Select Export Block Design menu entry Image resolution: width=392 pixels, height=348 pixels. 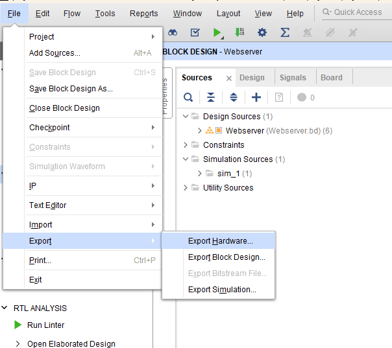coord(226,257)
